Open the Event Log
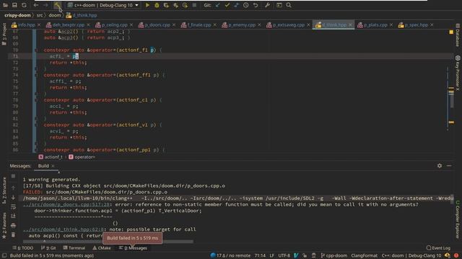462x259 pixels. click(x=438, y=248)
